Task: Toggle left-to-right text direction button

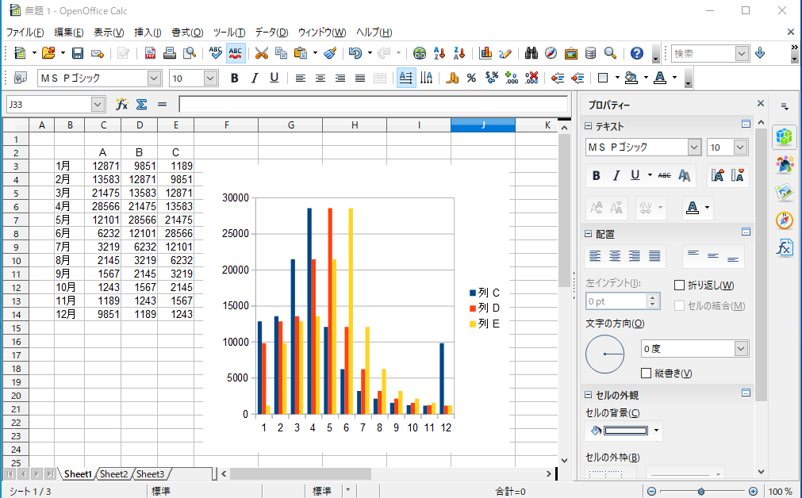Action: [406, 78]
